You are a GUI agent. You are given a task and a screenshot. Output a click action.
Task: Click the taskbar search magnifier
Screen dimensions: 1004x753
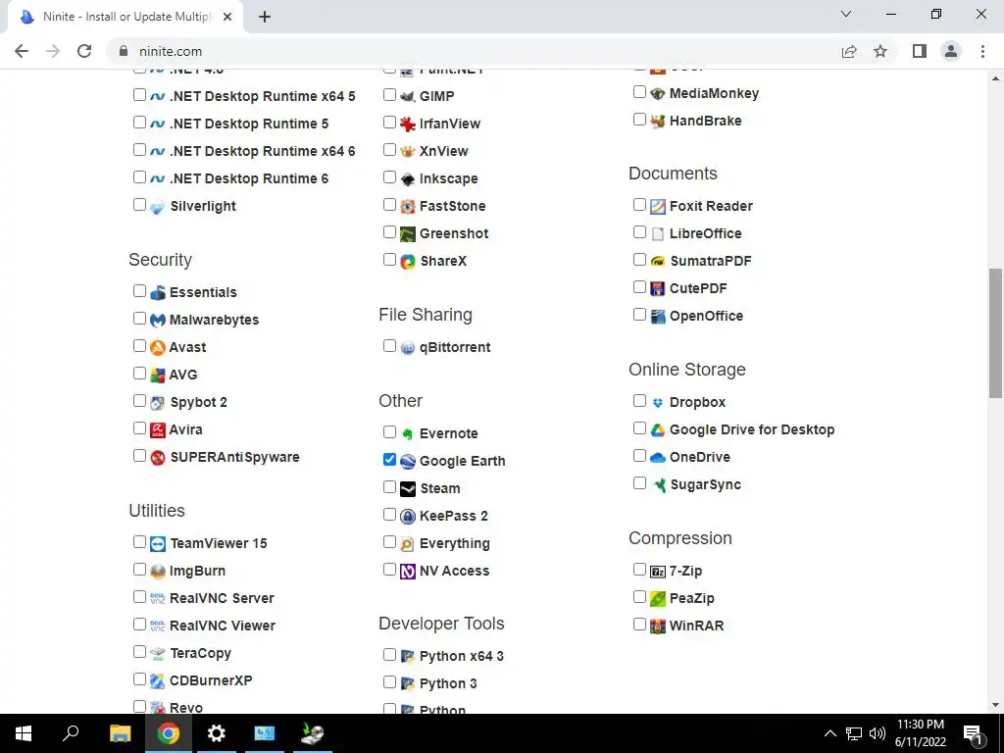71,733
